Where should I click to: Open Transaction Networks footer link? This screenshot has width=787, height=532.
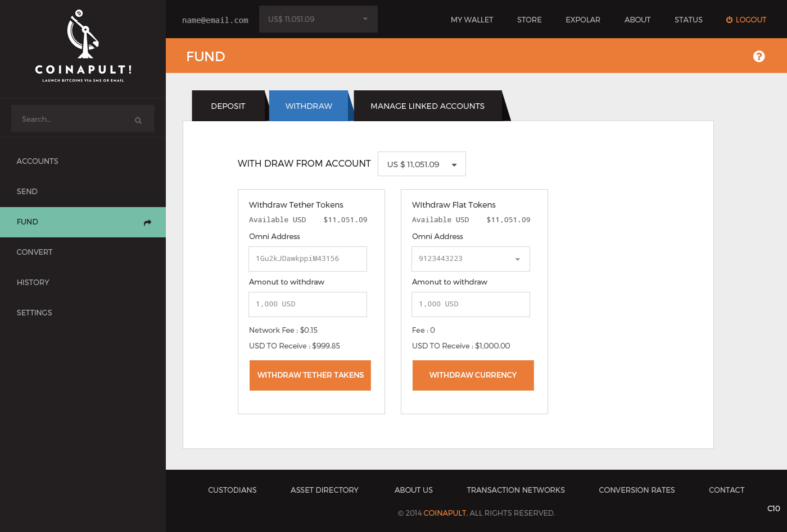(x=515, y=490)
